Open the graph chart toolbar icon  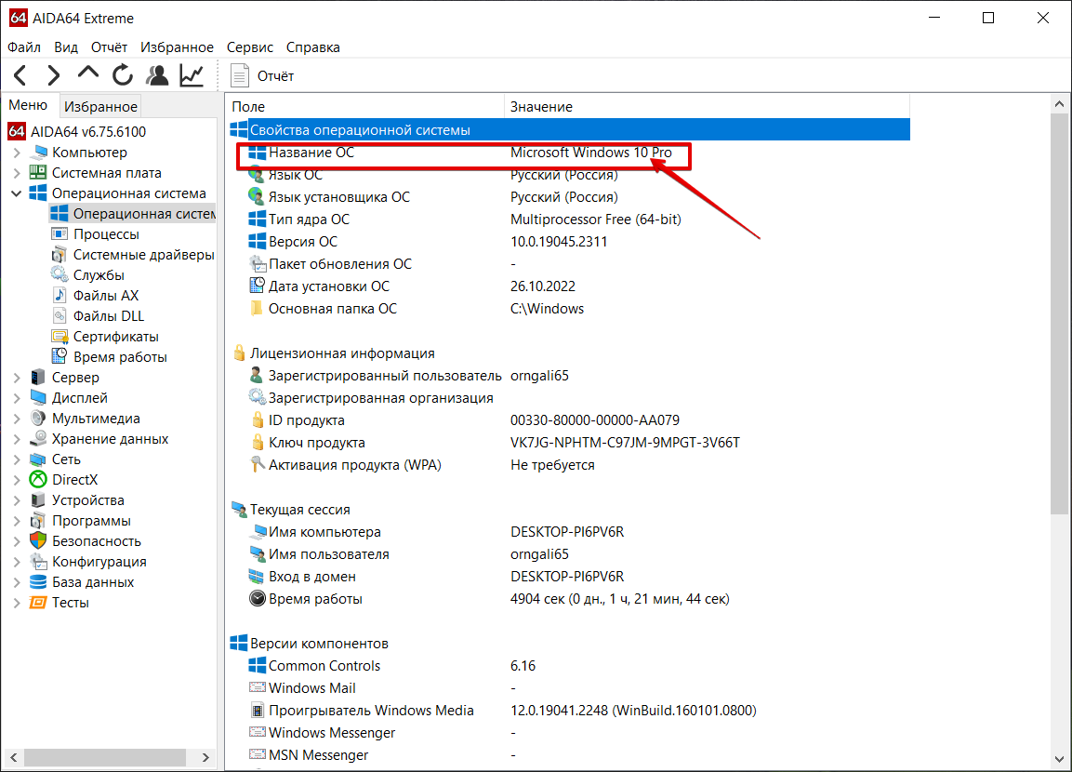(x=192, y=75)
